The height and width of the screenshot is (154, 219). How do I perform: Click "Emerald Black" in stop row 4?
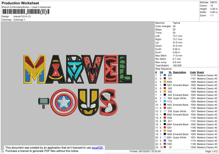coord(181,85)
